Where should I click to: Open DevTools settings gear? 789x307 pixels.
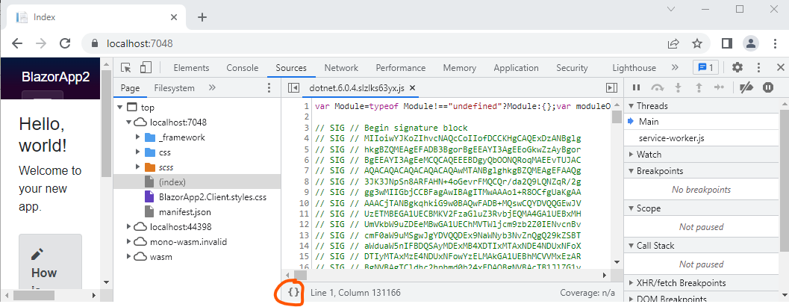click(x=737, y=67)
